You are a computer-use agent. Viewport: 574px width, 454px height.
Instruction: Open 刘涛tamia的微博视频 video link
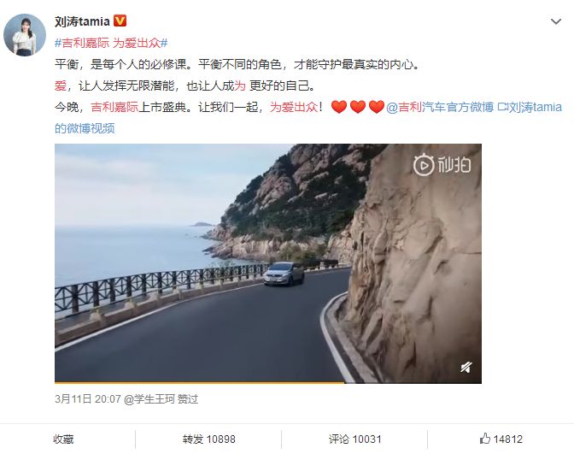308,118
